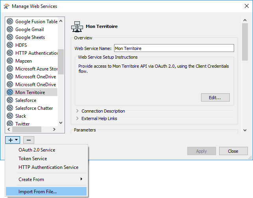Choose Import From File menu entry
Viewport: 253px width, 198px height.
click(38, 192)
